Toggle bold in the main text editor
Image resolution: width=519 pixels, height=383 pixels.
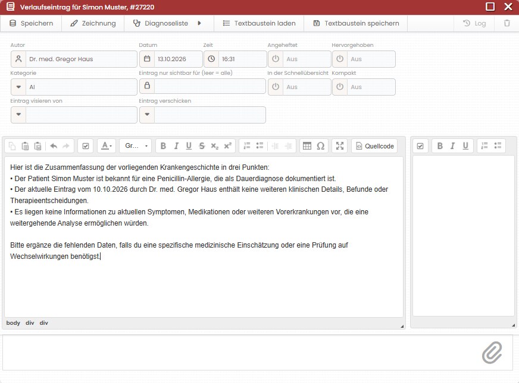click(x=163, y=146)
